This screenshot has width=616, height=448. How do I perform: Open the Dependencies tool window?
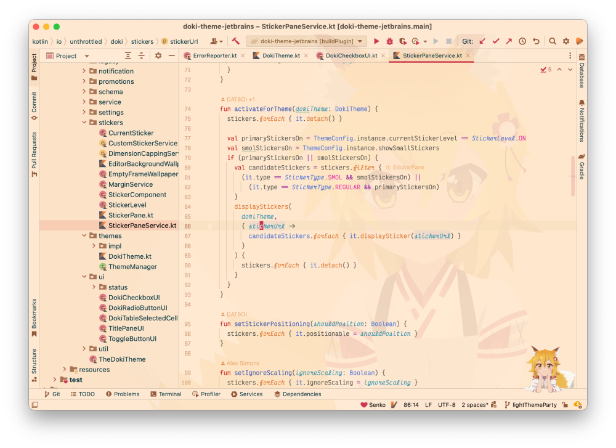click(298, 394)
